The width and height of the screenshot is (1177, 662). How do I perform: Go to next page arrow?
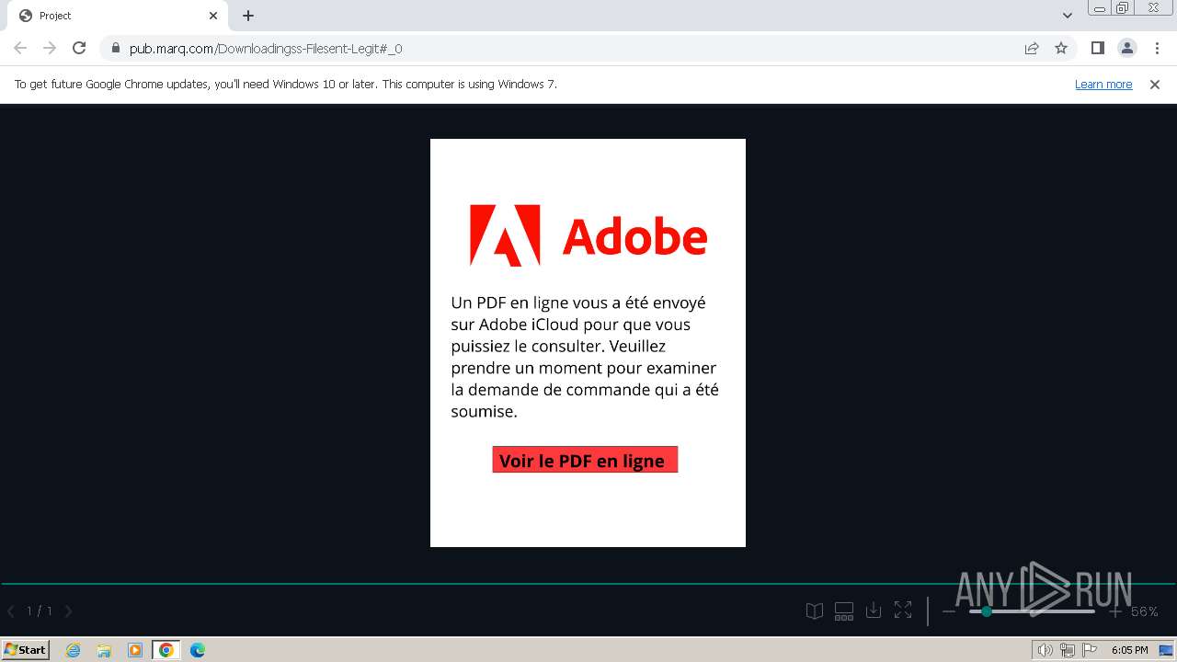(x=68, y=611)
